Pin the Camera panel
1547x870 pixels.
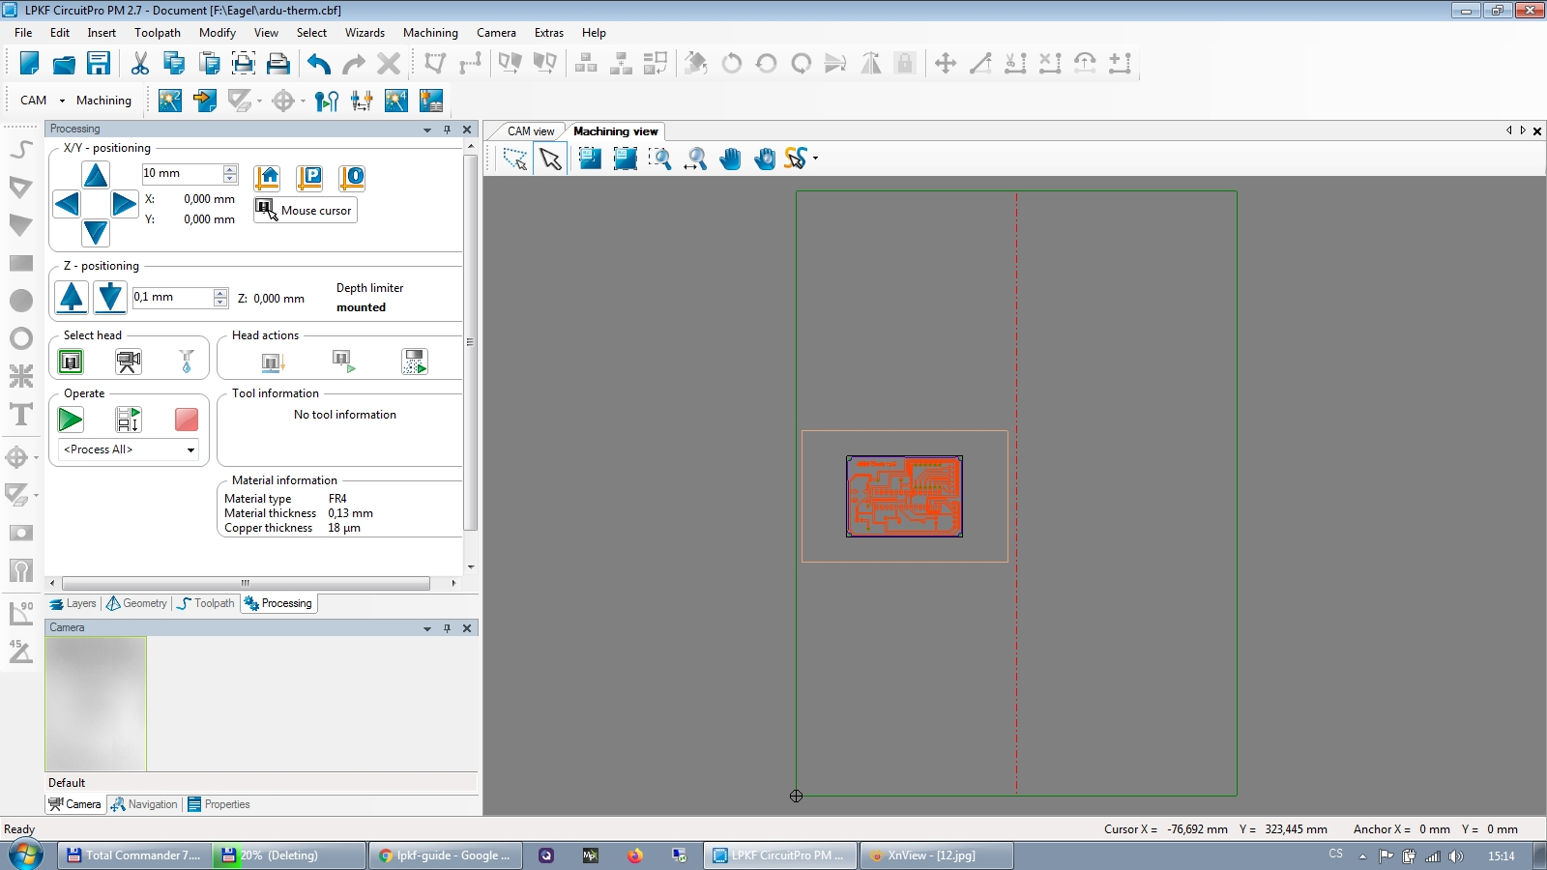point(447,628)
